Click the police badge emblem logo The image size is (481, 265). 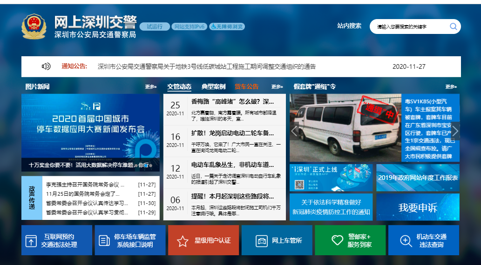(34, 26)
